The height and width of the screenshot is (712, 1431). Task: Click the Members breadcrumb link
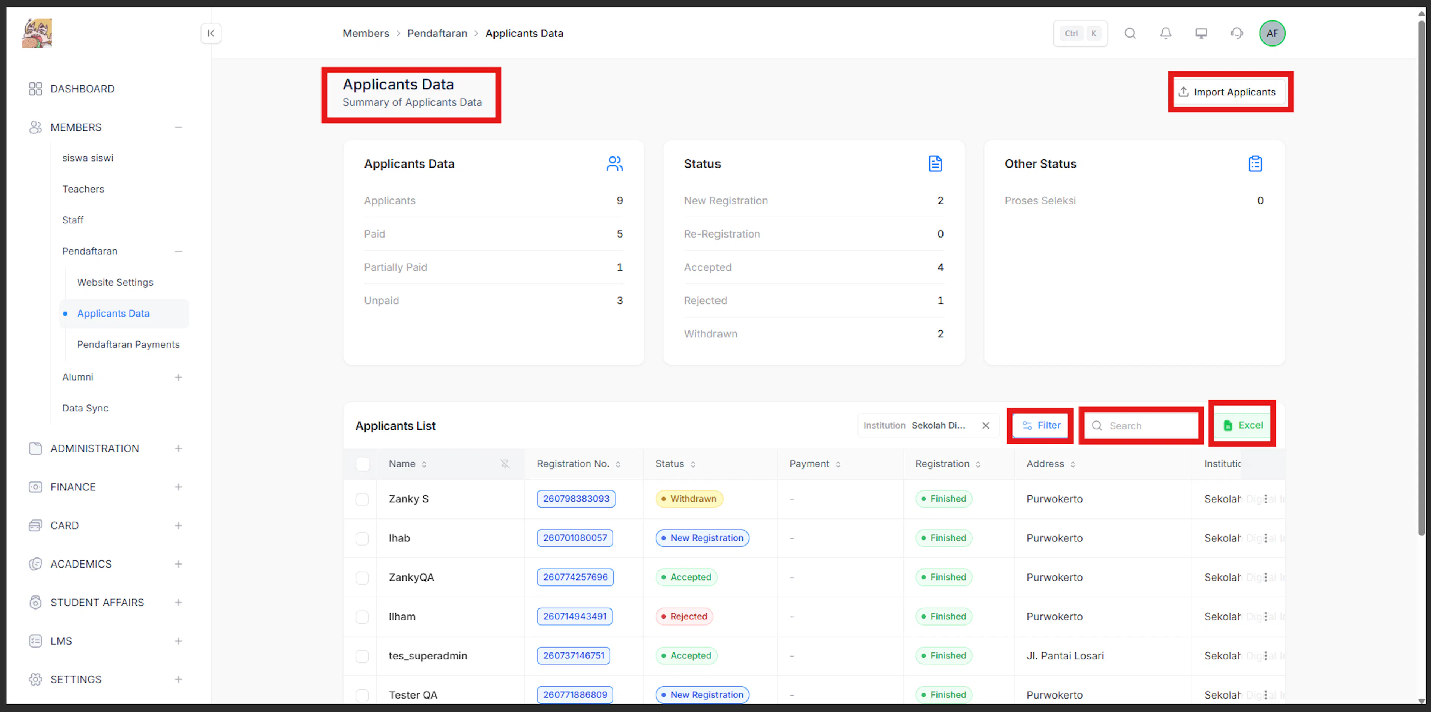pos(366,33)
